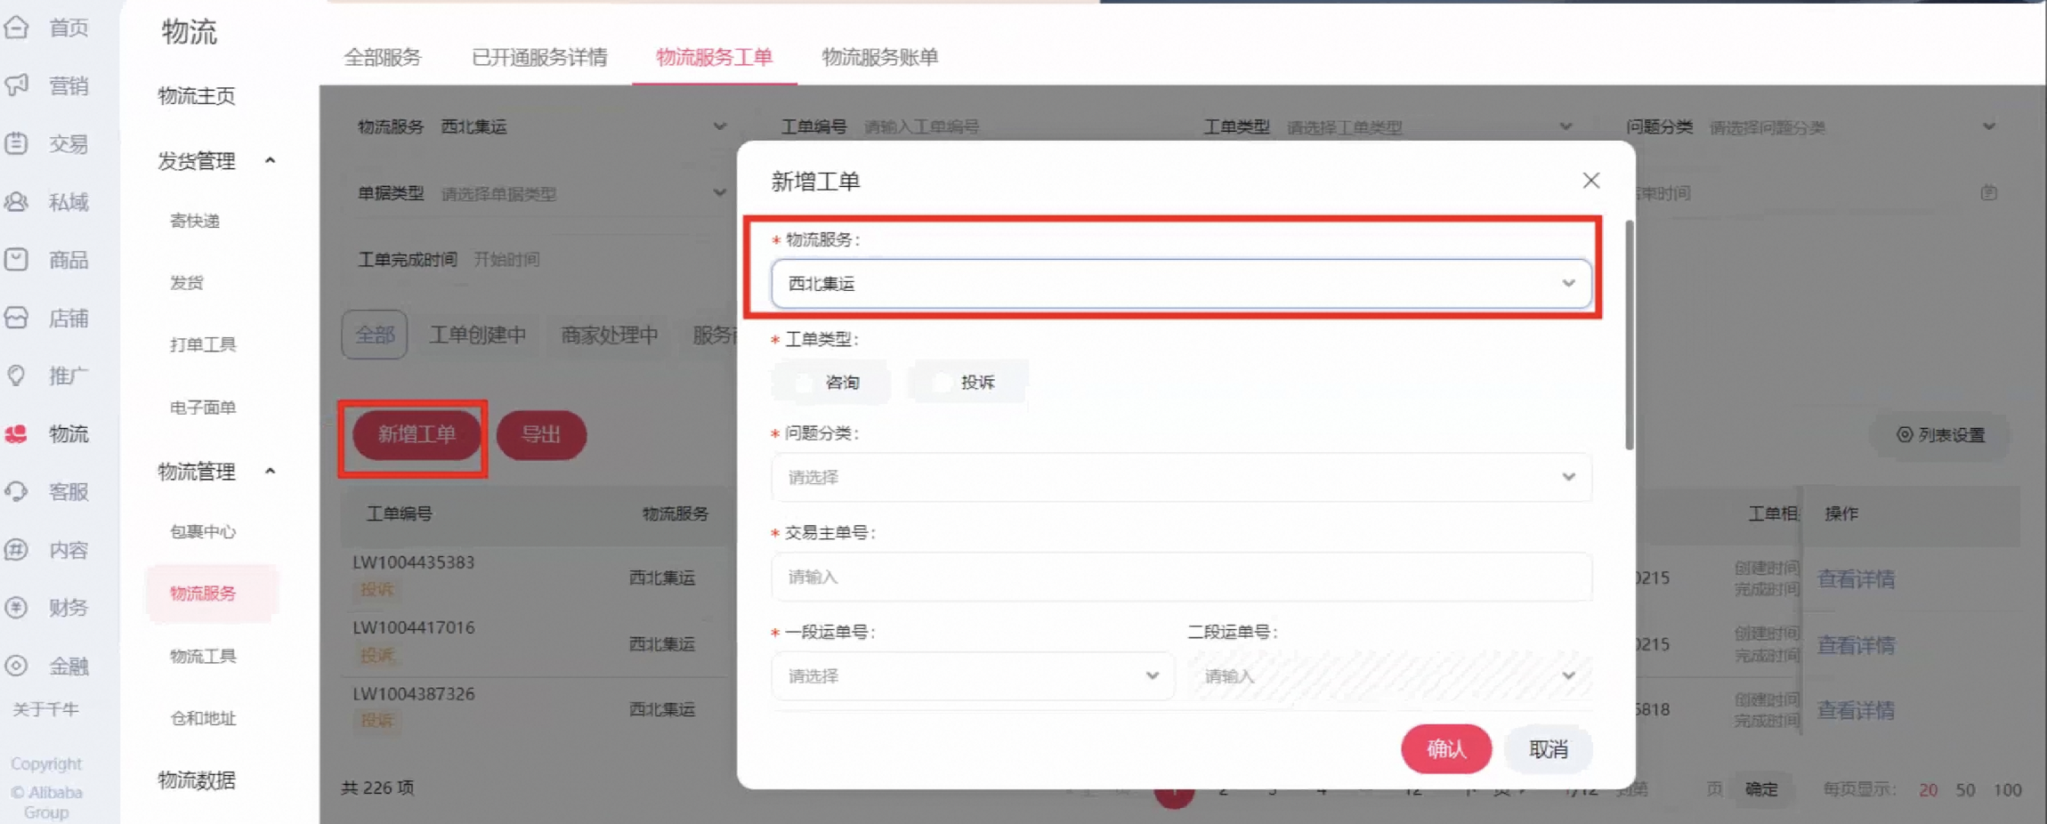Open 发货 in side menu
The height and width of the screenshot is (824, 2047).
click(187, 283)
